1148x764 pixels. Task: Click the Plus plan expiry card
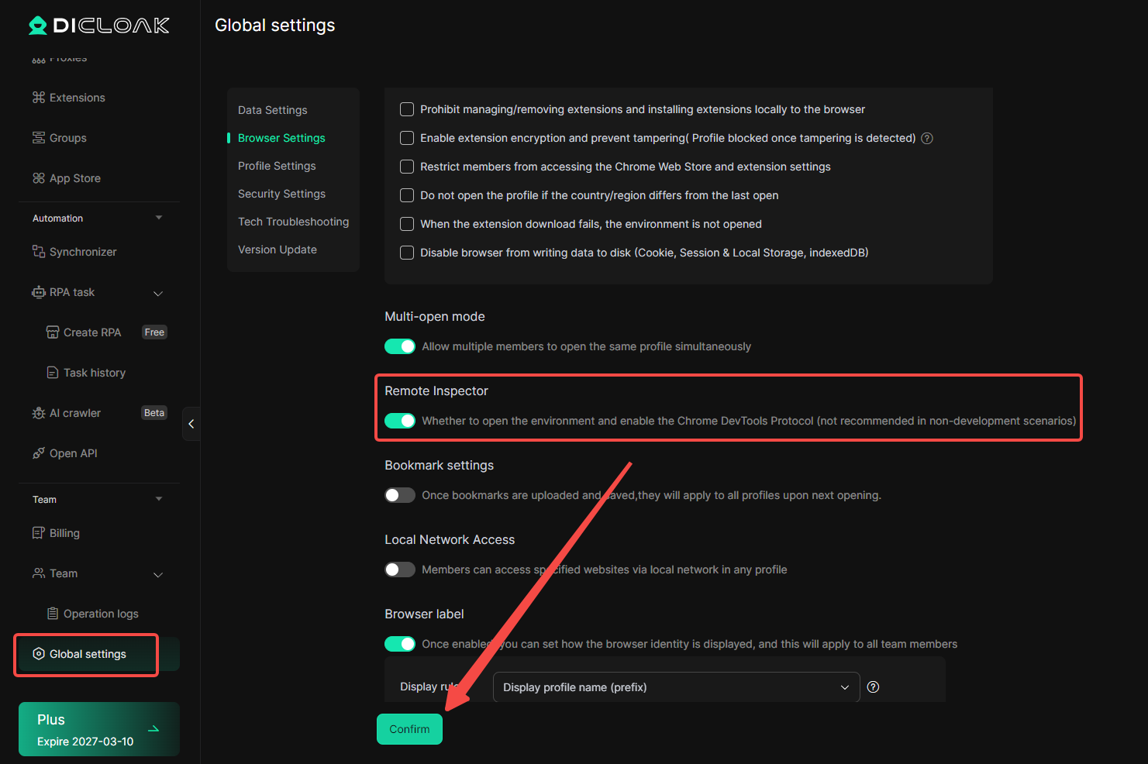[99, 729]
